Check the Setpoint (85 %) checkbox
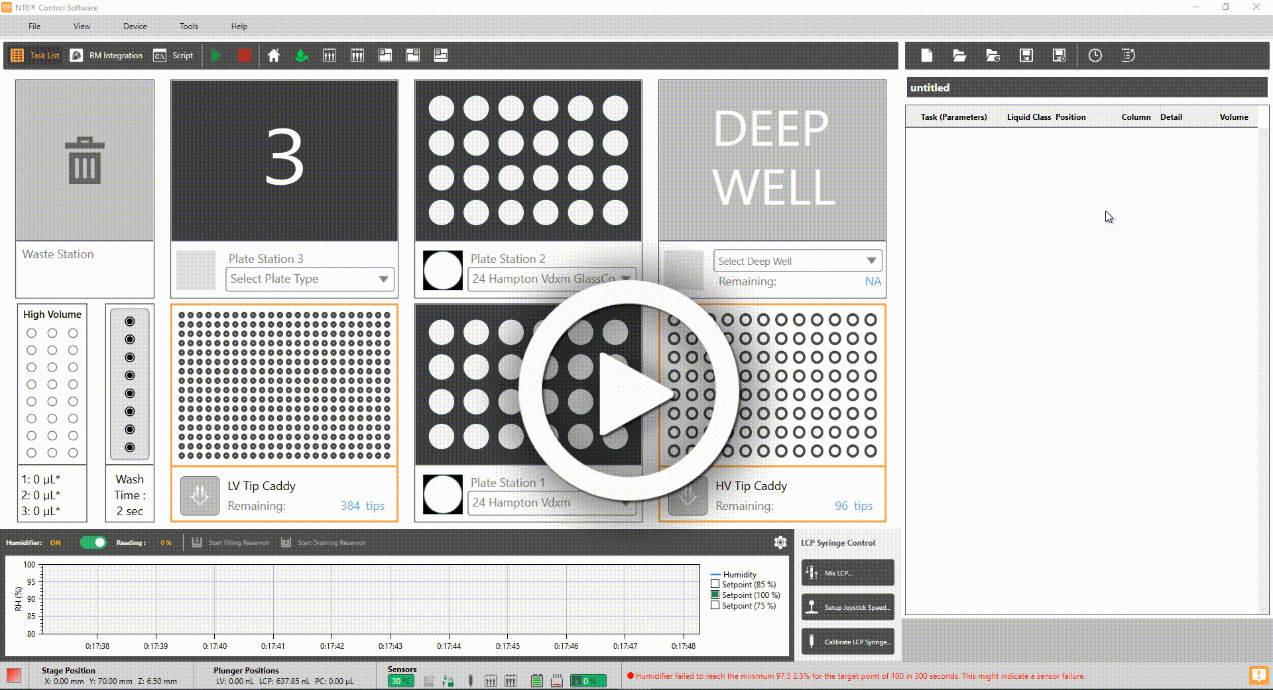Screen dimensions: 1273x690 coord(715,584)
